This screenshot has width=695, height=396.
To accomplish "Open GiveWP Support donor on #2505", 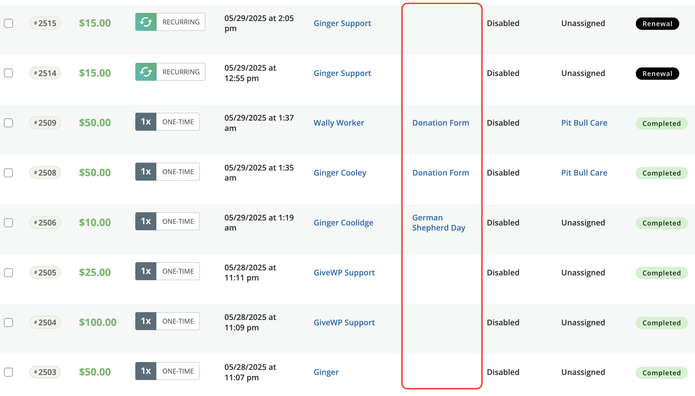I will (x=344, y=273).
